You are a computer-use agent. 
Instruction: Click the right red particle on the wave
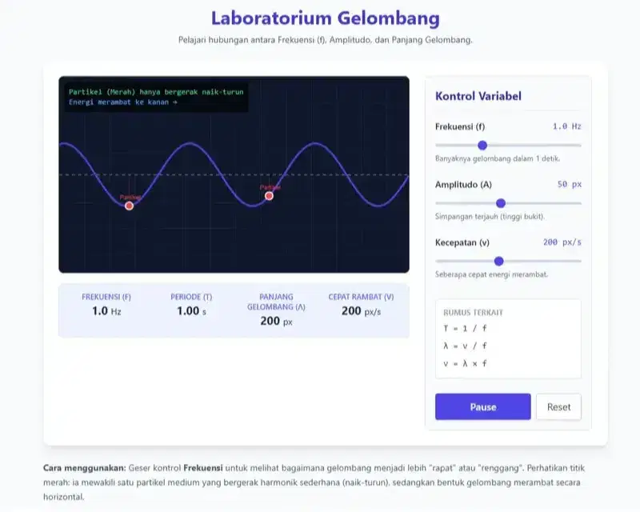[x=269, y=195]
